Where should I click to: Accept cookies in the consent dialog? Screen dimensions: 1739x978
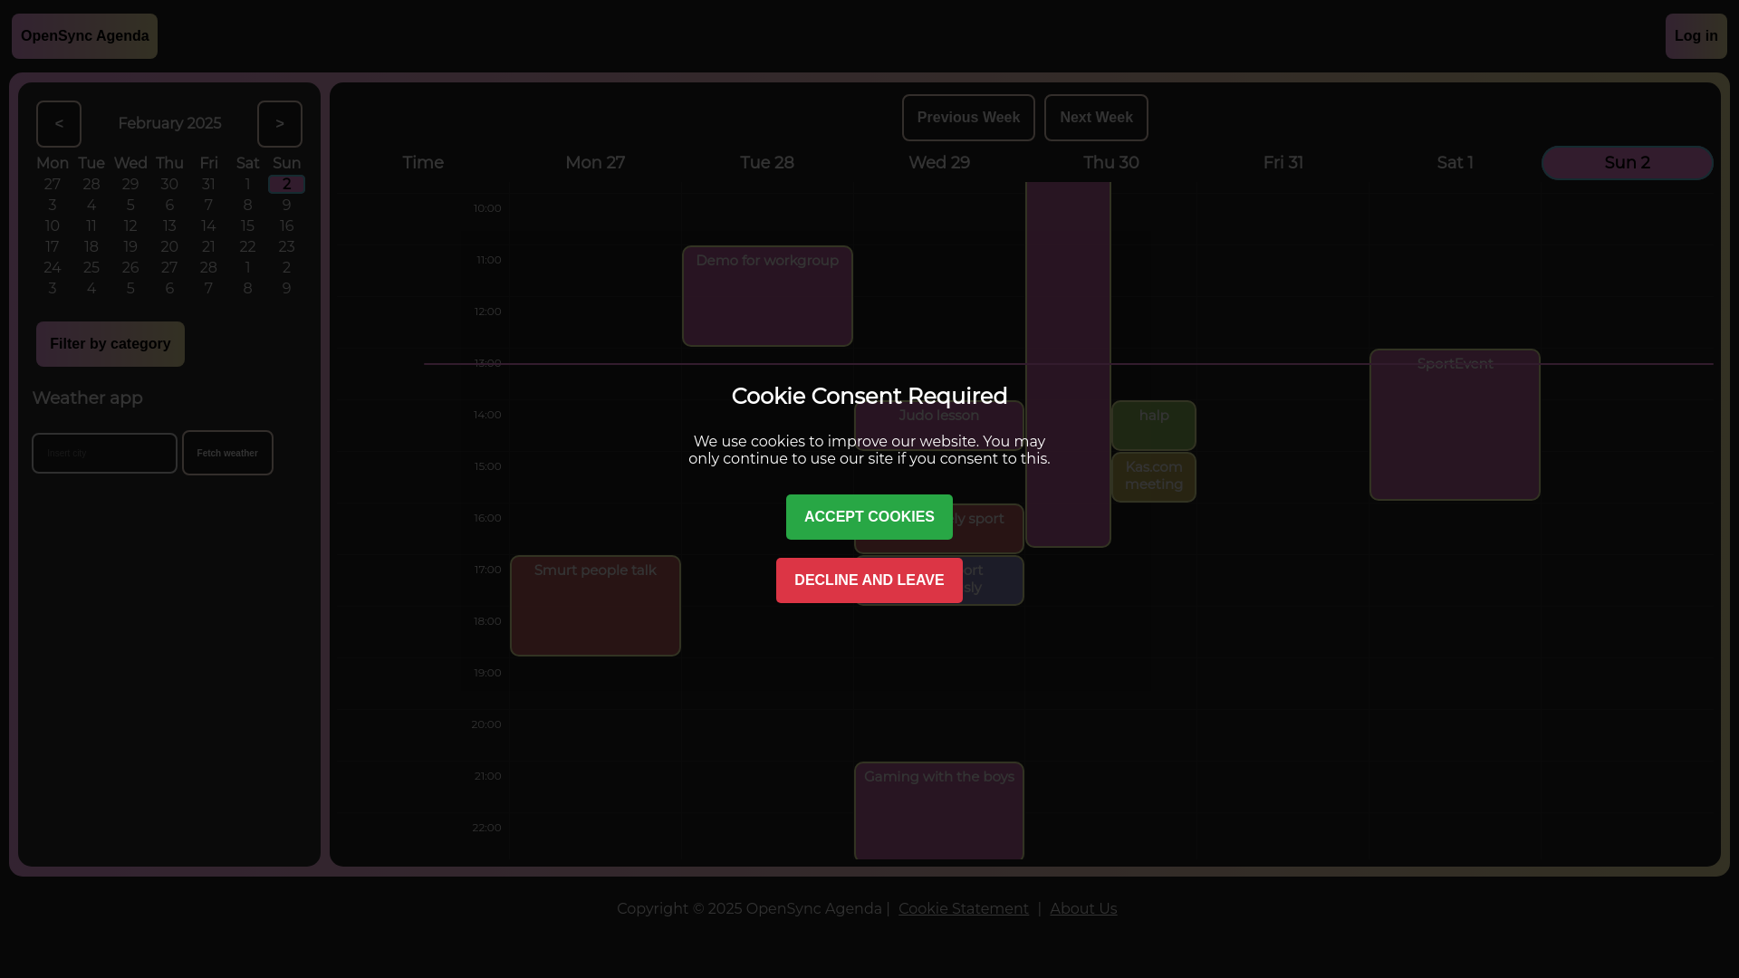tap(869, 517)
